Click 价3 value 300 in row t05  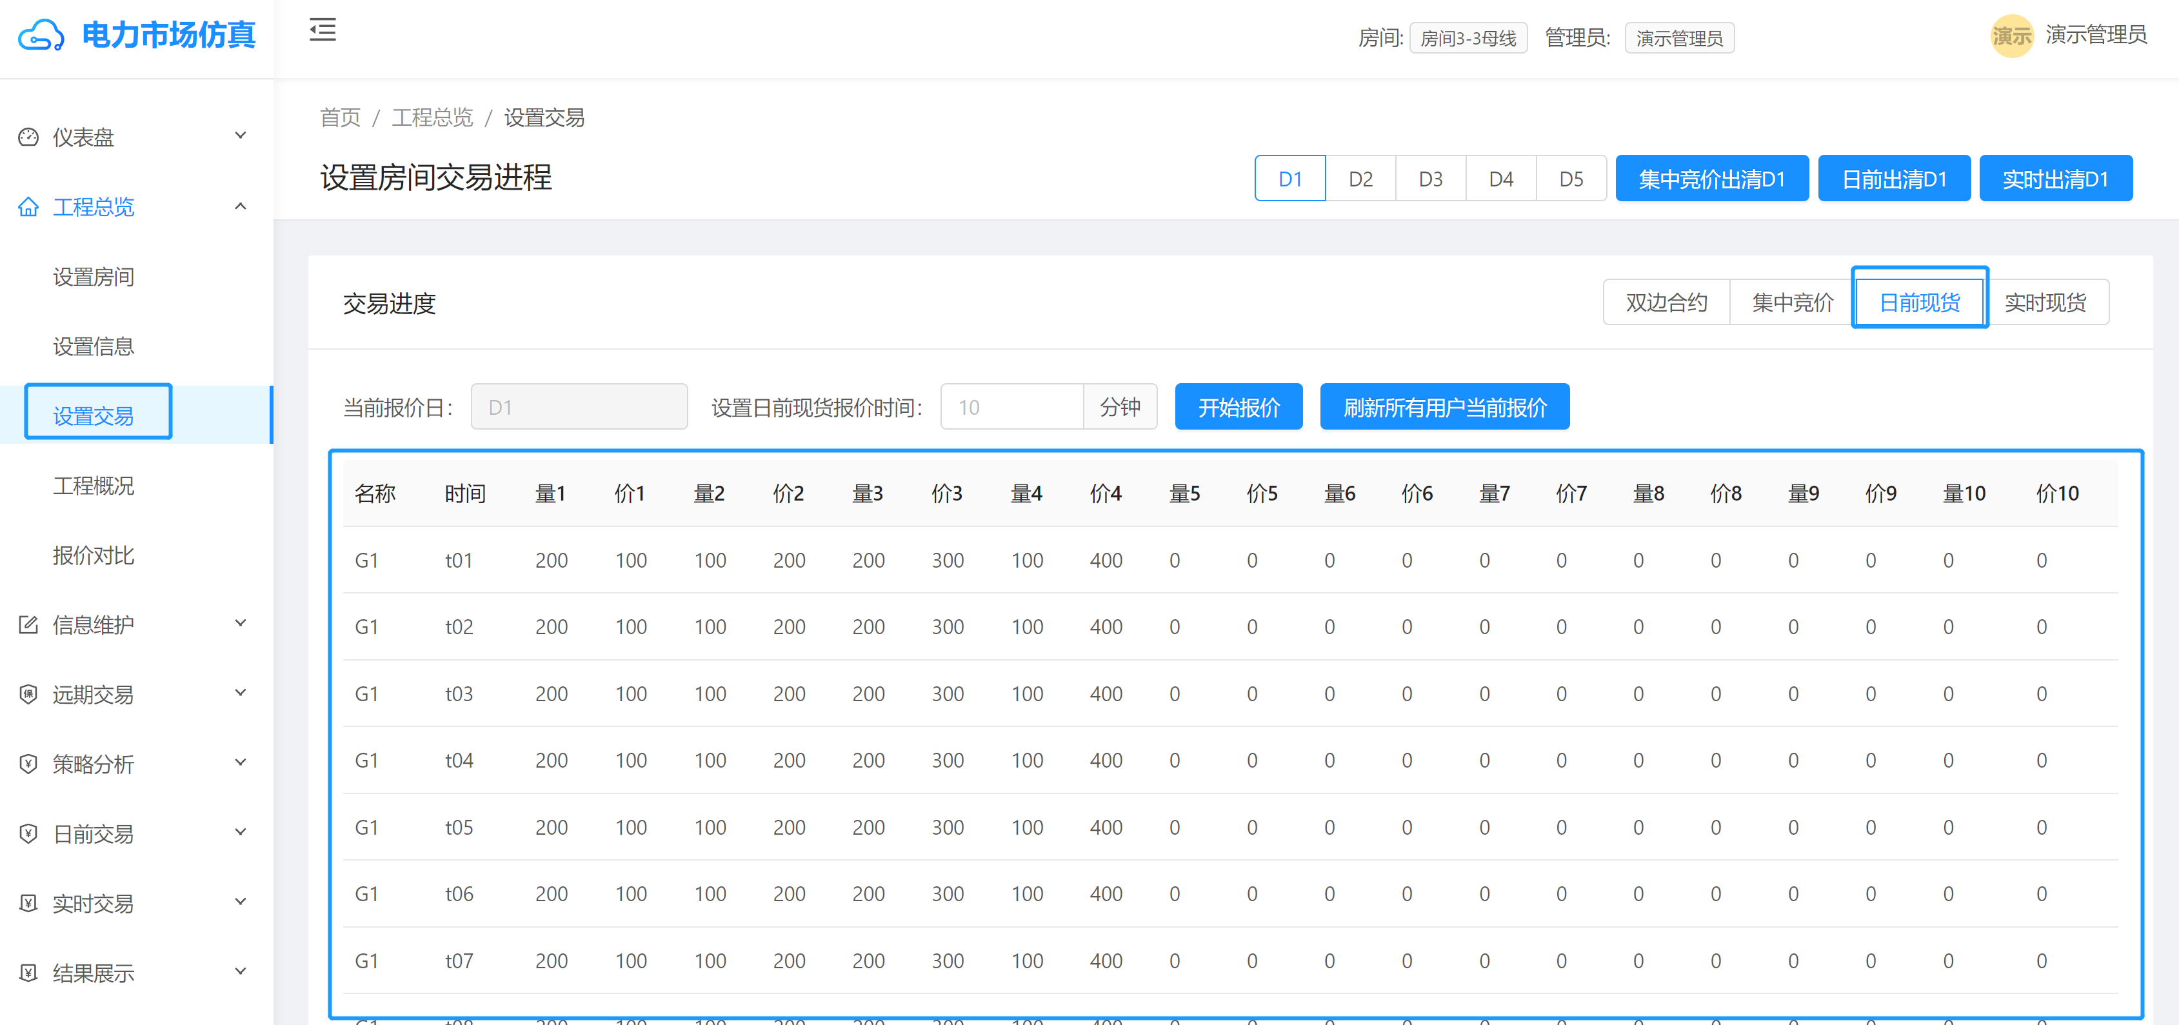948,827
